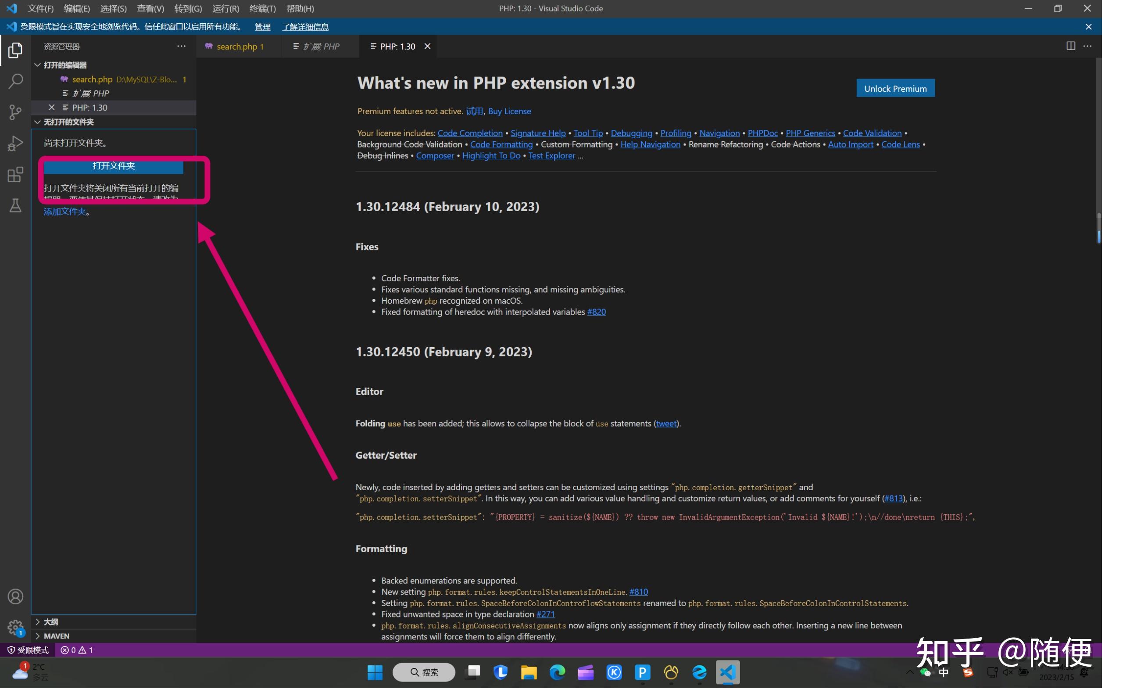Open the Terminal menu

(263, 8)
